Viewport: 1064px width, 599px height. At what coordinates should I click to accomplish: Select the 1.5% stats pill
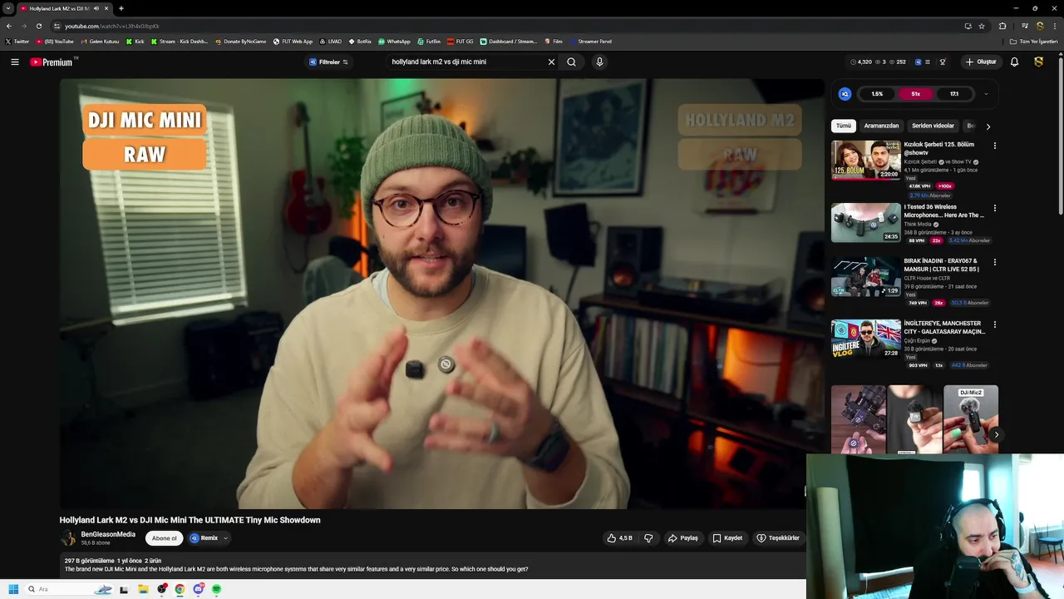click(x=877, y=94)
